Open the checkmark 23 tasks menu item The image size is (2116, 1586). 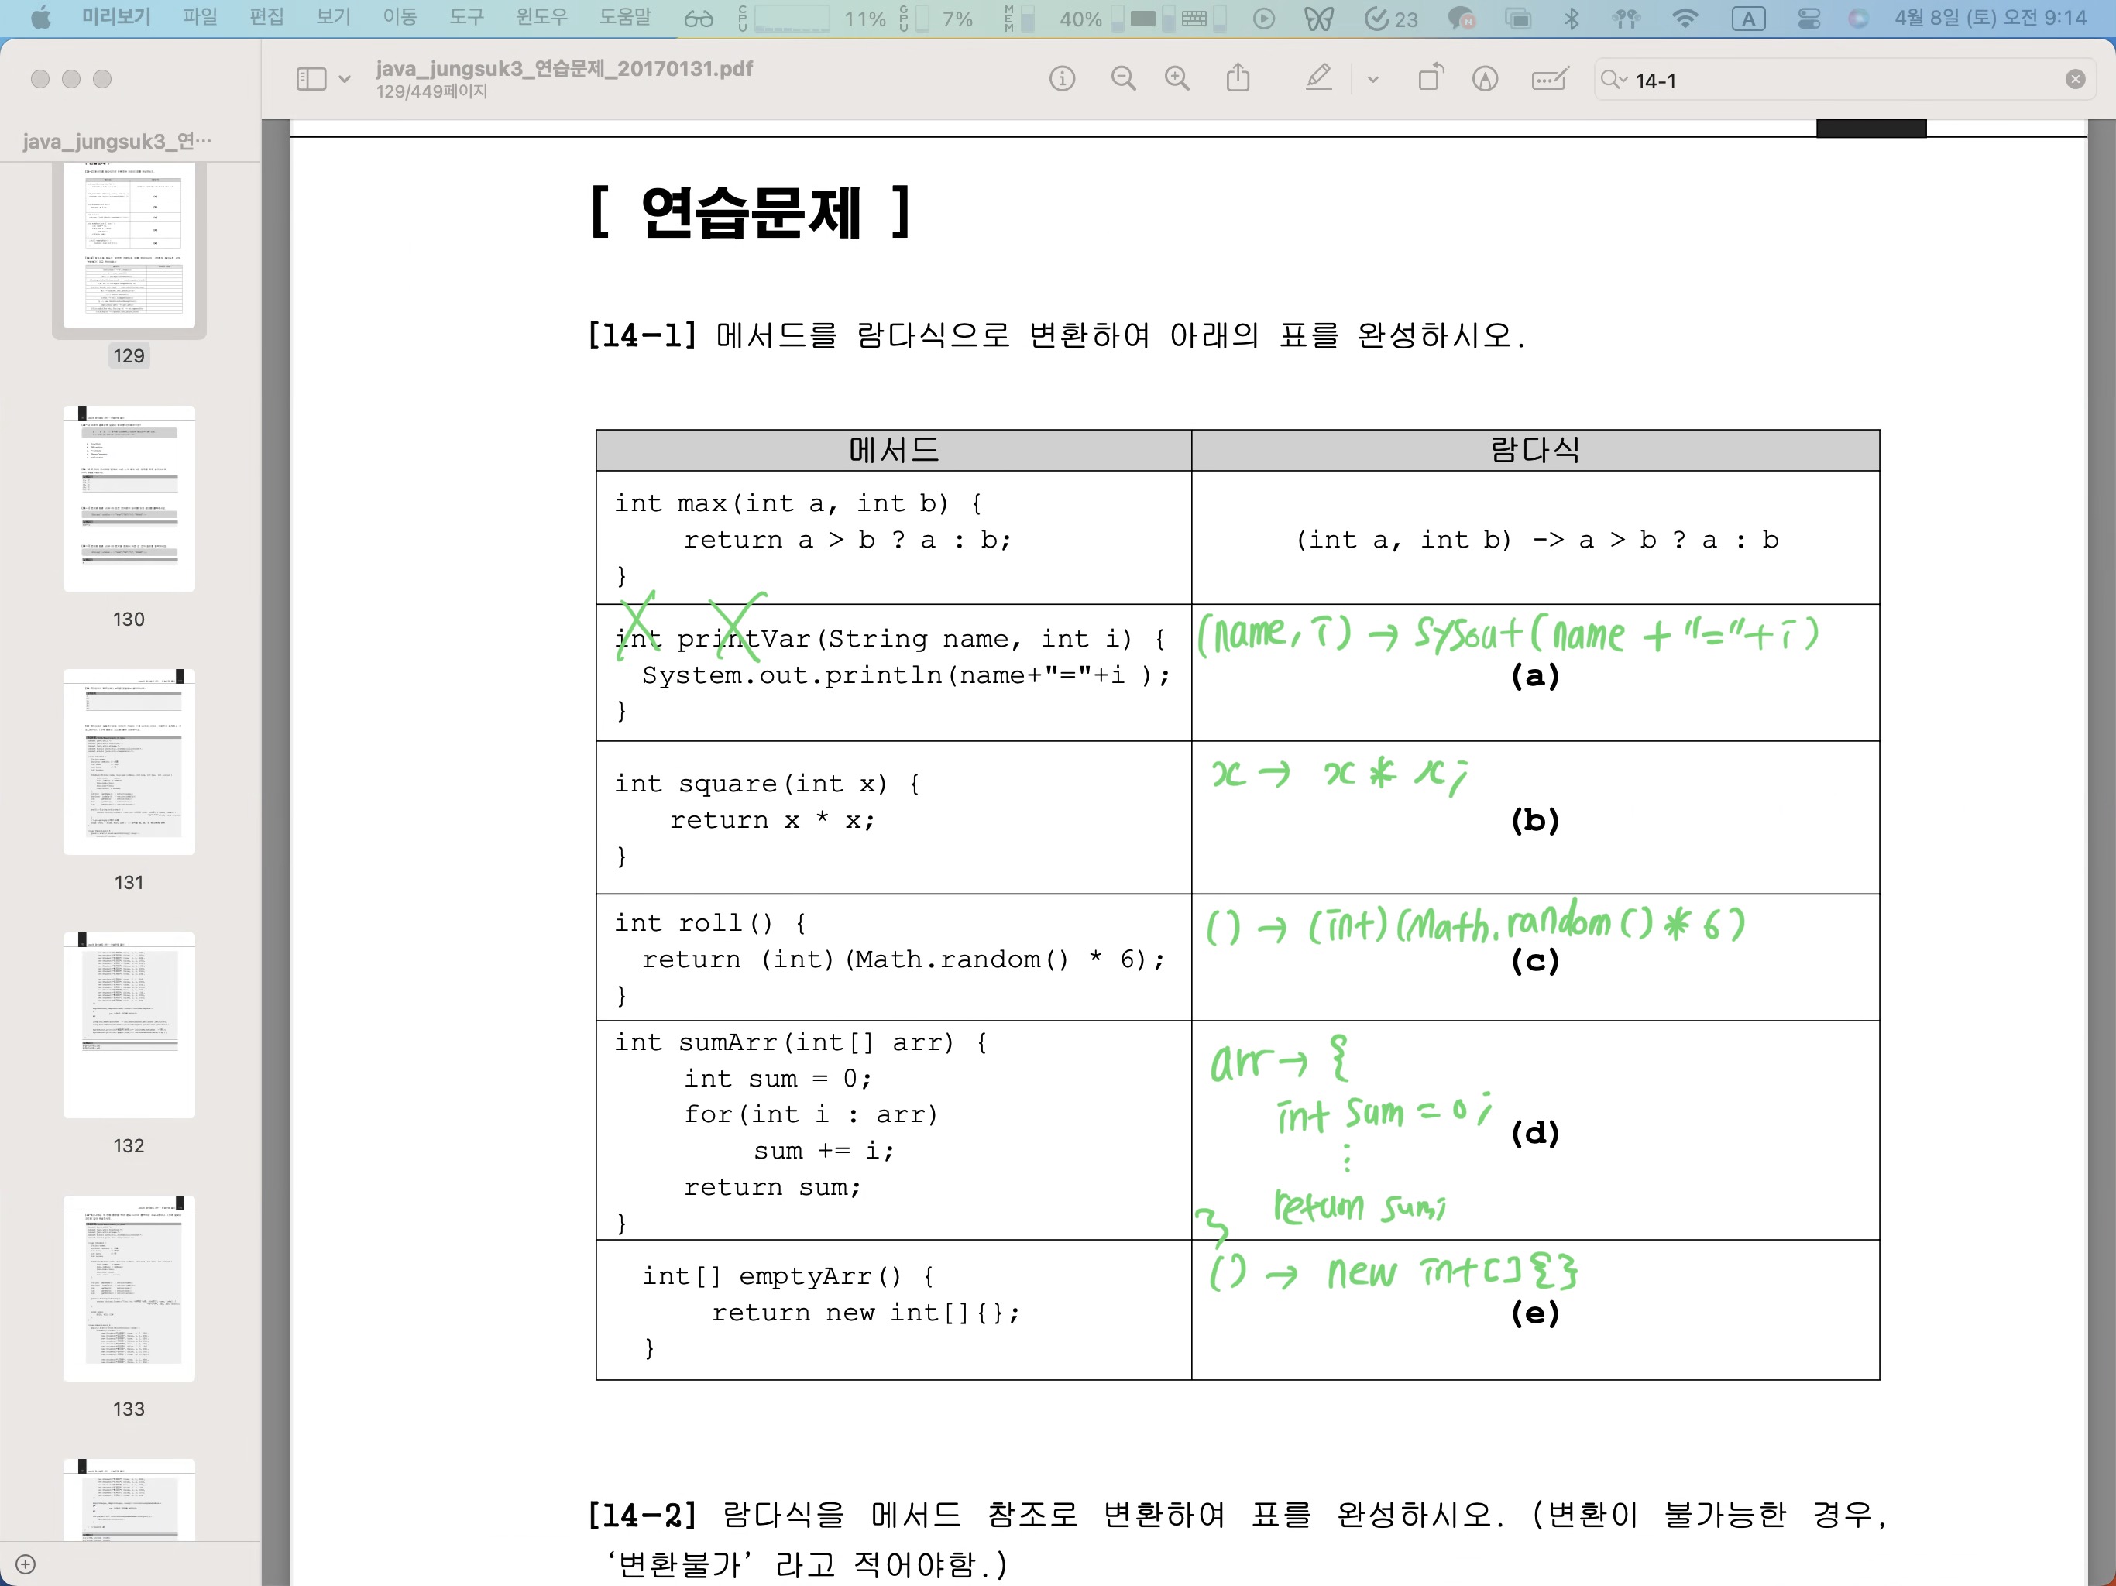[x=1391, y=18]
